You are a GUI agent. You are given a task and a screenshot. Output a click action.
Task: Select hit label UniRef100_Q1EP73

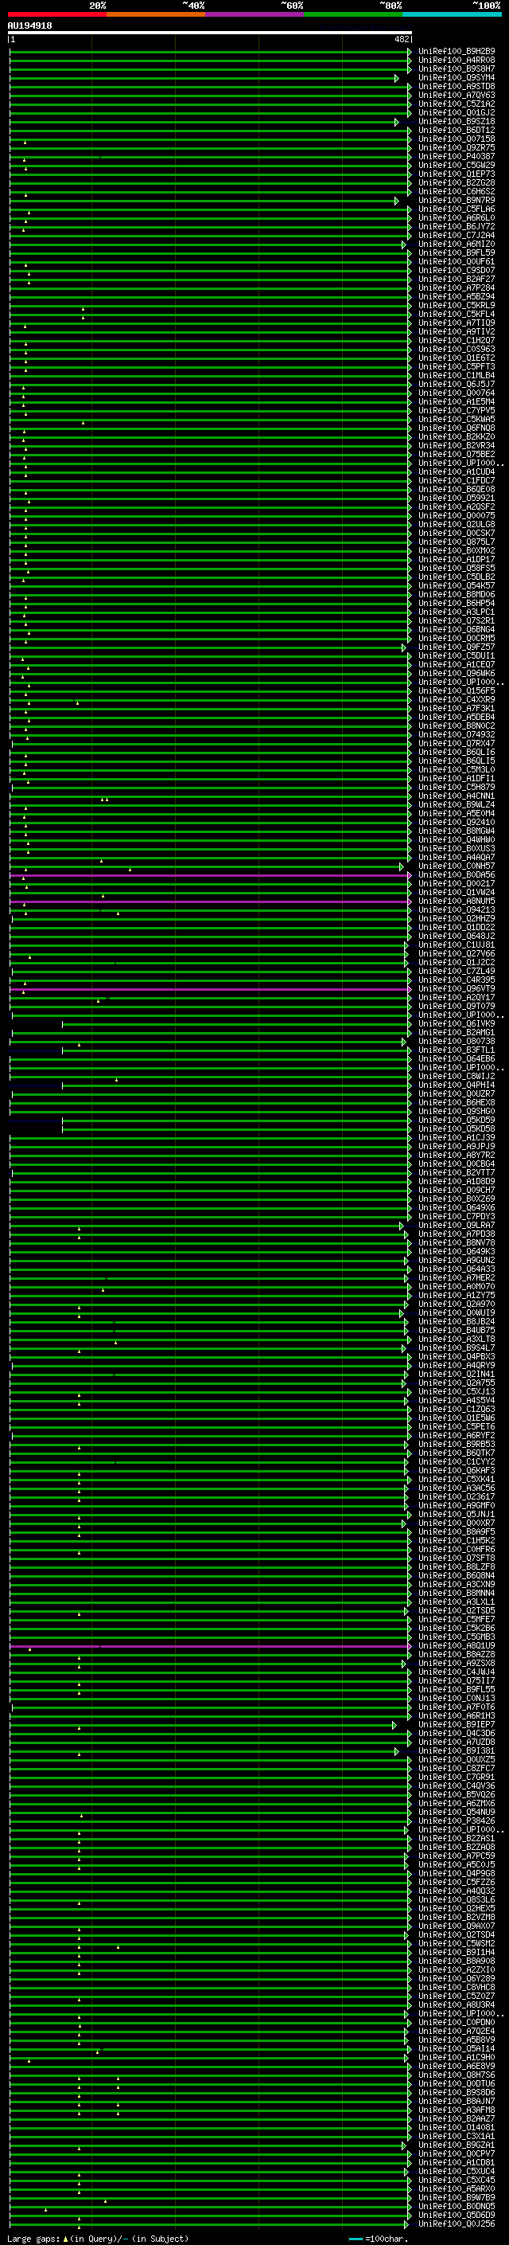(457, 174)
